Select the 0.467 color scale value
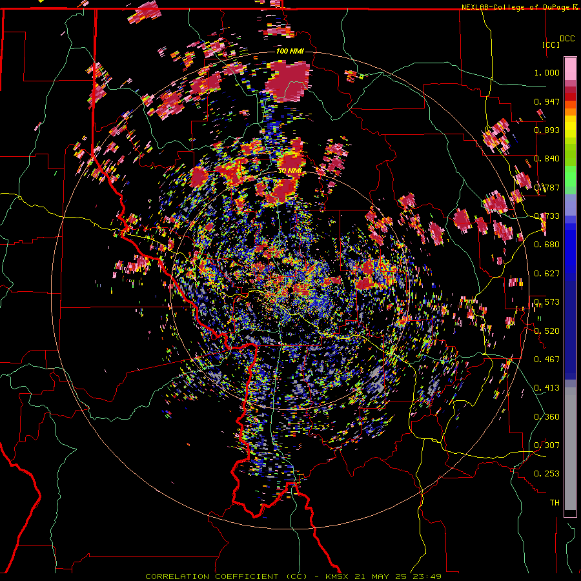Viewport: 581px width, 581px height. point(547,360)
